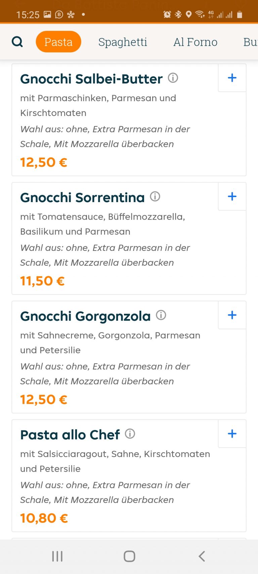Tap the Pasta allo Chef dish title
This screenshot has height=574, width=258.
(x=70, y=435)
